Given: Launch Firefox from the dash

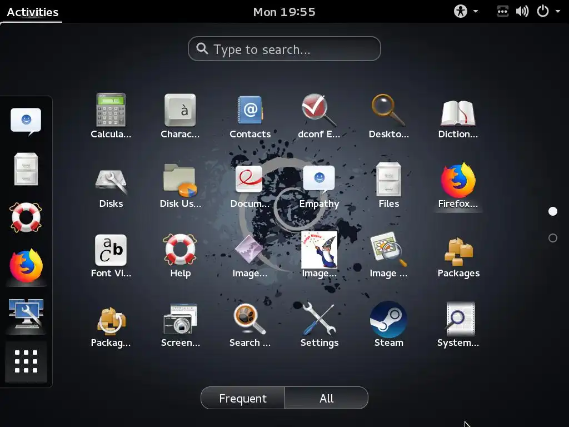Looking at the screenshot, I should (x=26, y=265).
